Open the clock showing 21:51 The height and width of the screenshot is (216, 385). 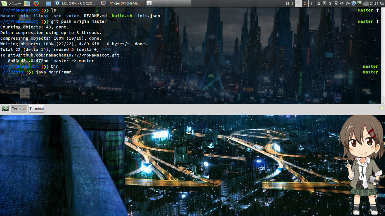pyautogui.click(x=374, y=3)
